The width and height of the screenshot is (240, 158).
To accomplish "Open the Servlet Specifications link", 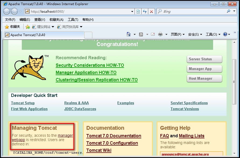I will pyautogui.click(x=189, y=103).
